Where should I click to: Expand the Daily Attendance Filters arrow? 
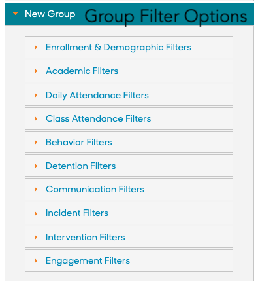pos(36,95)
